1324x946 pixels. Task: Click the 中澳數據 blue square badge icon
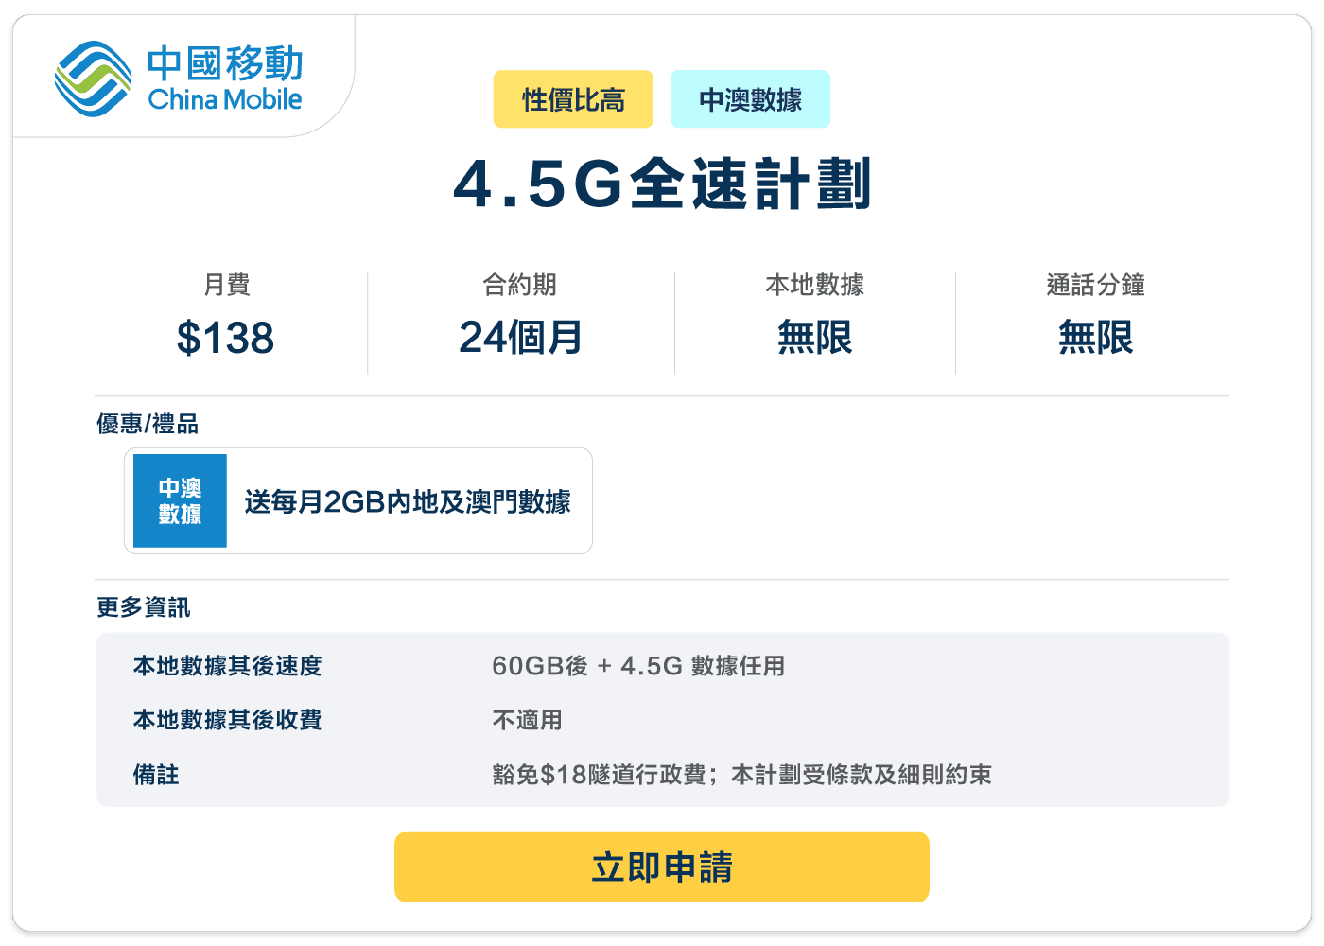(180, 500)
